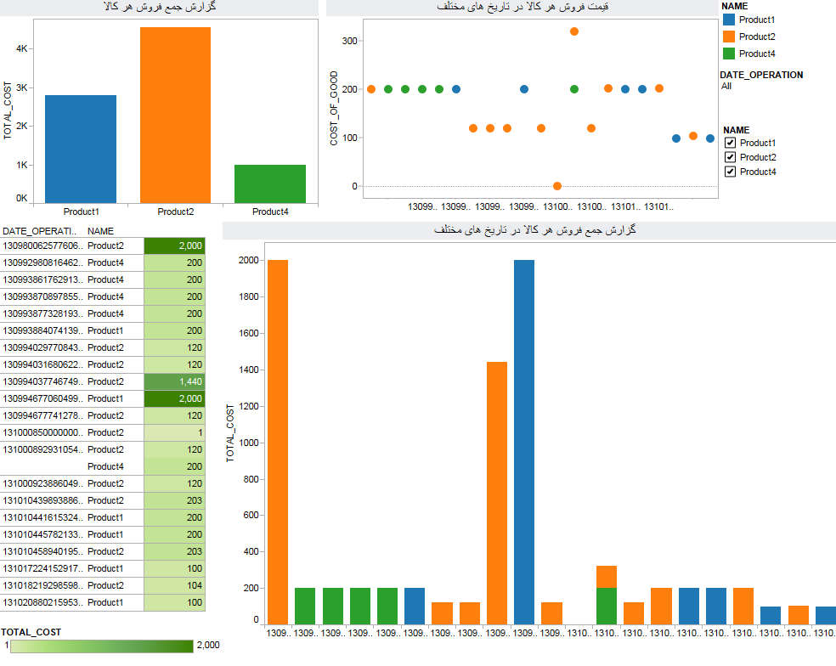
Task: Select the 203 cell in row 131010458940195..
Action: pos(174,552)
